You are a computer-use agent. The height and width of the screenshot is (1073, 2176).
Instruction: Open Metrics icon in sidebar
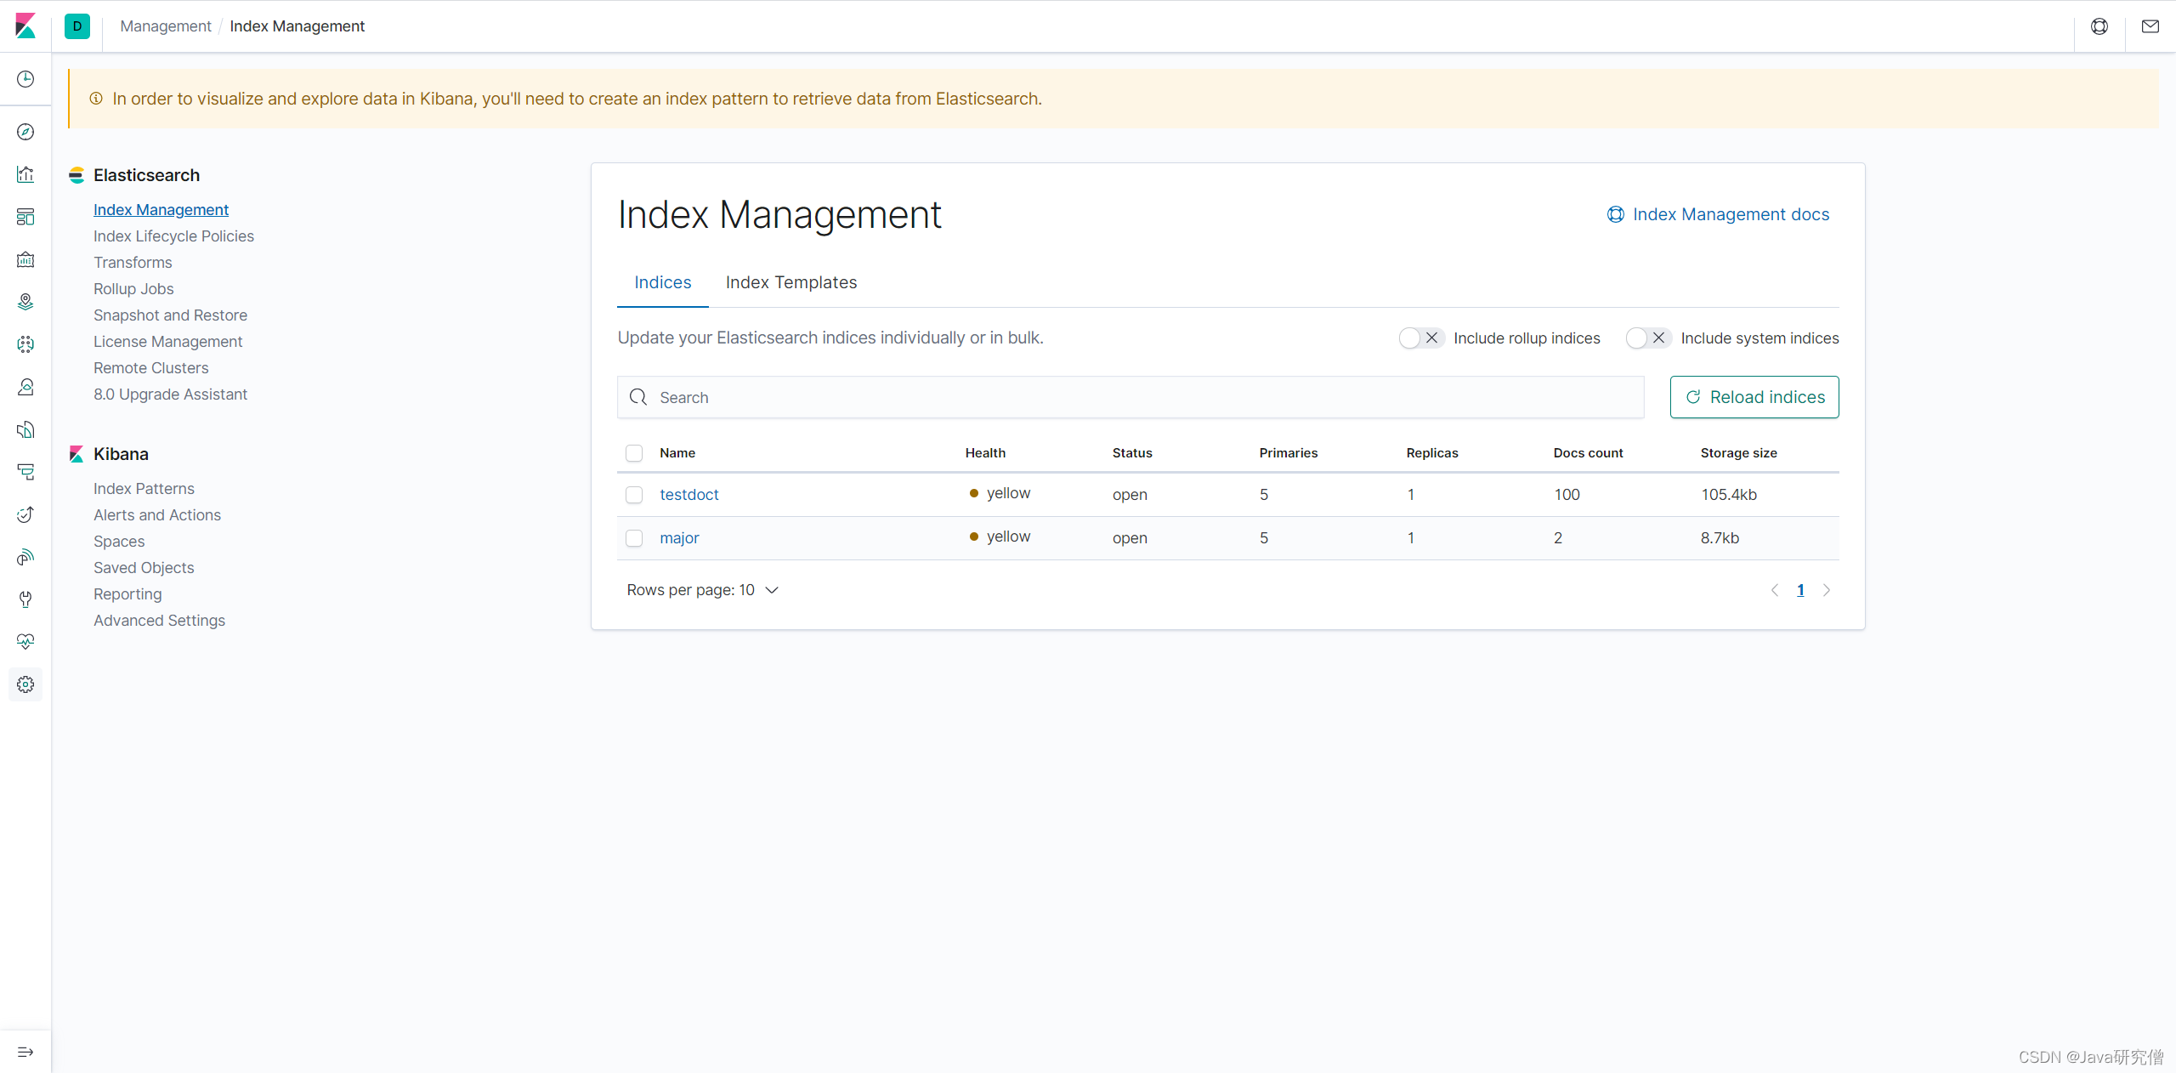(x=25, y=387)
